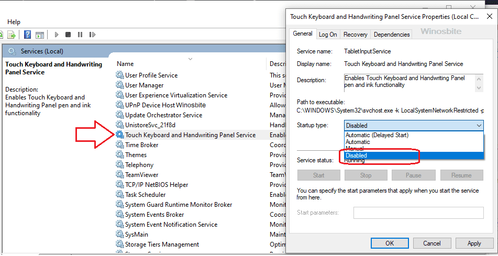The height and width of the screenshot is (256, 498).
Task: Click the Pause Service icon in toolbar
Action: tap(80, 35)
